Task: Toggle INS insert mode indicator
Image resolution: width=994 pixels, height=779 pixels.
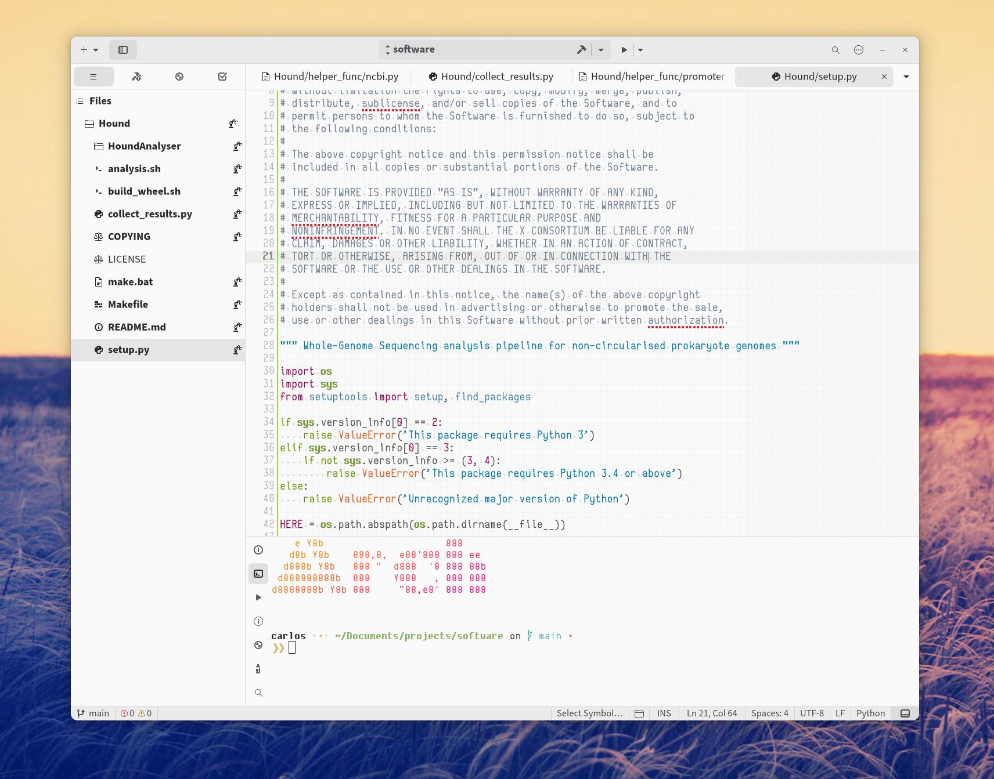Action: [664, 713]
